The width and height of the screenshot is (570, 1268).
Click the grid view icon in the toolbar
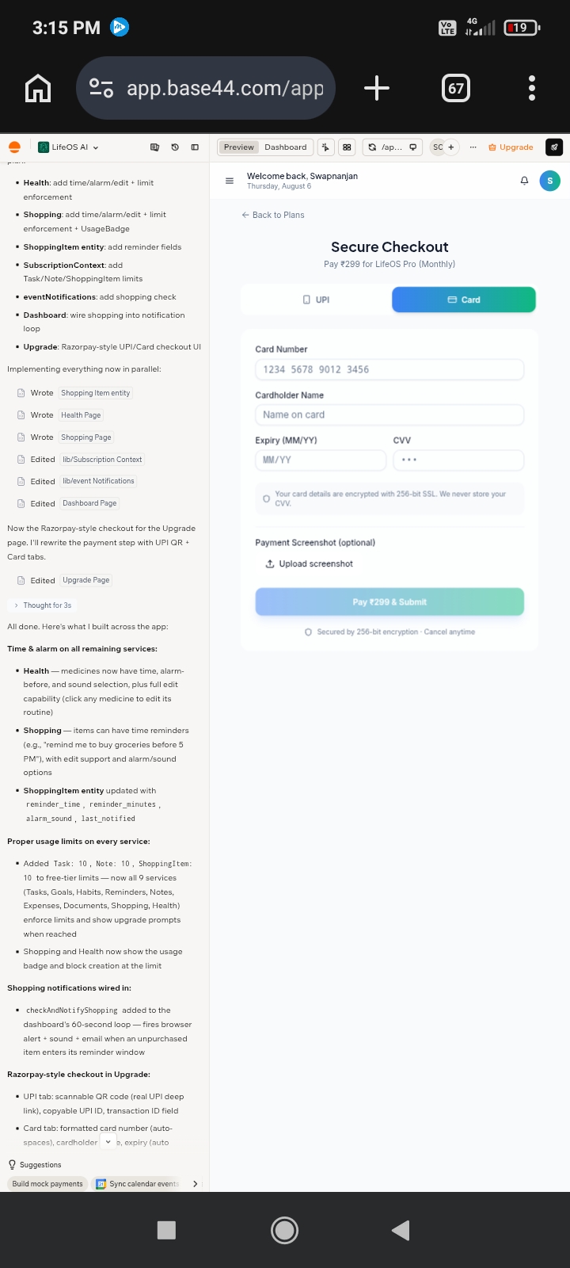[x=347, y=147]
